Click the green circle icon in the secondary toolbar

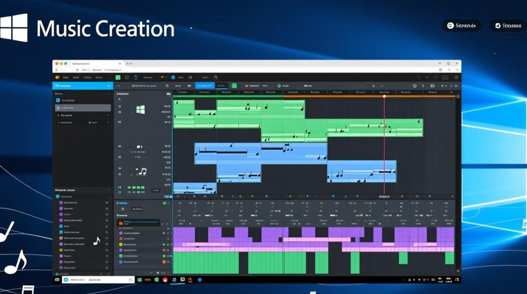(279, 85)
